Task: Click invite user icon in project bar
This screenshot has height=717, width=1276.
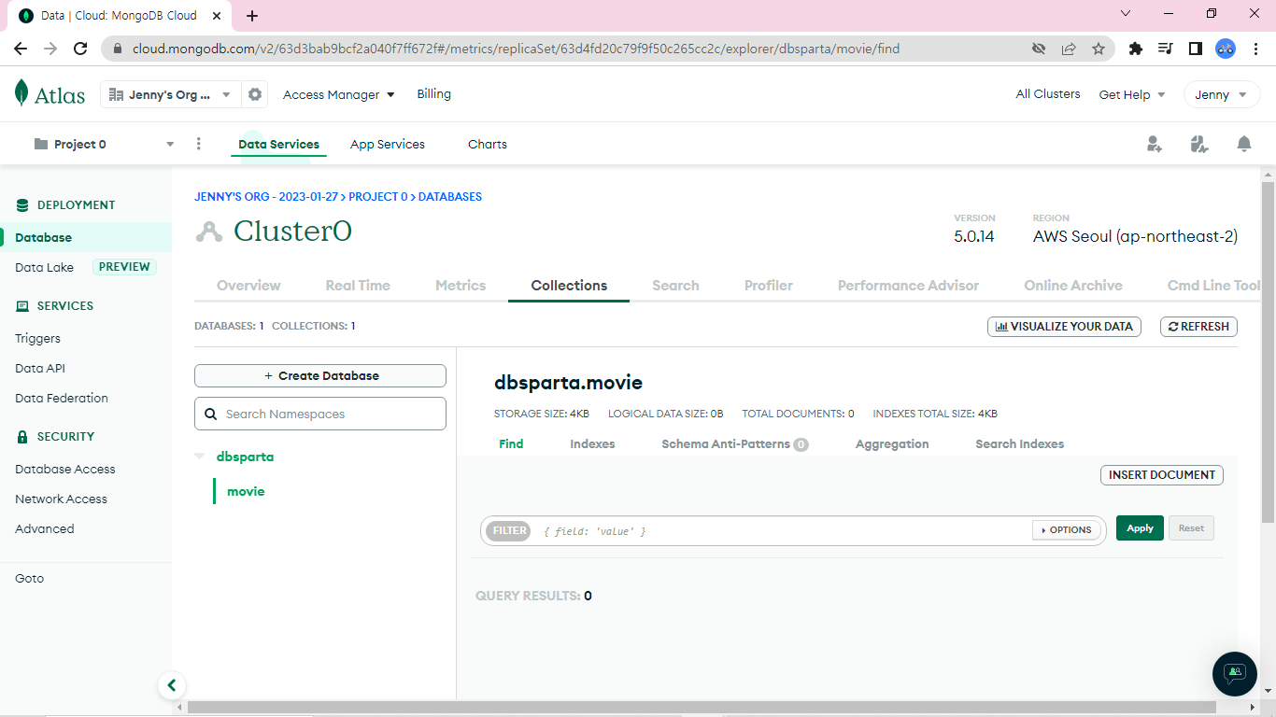Action: click(x=1155, y=144)
